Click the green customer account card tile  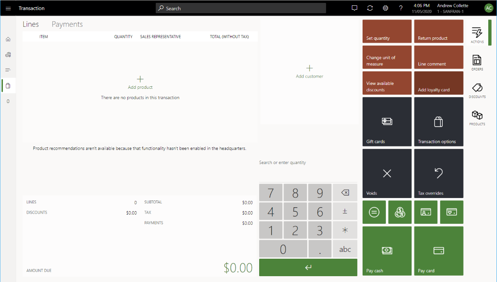(x=426, y=212)
